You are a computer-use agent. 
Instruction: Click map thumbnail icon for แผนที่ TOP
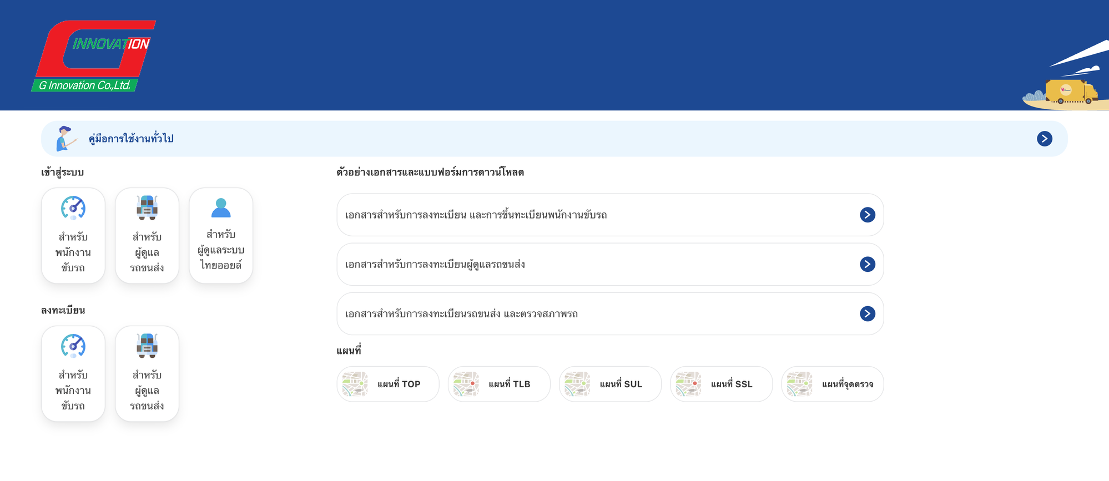click(355, 384)
